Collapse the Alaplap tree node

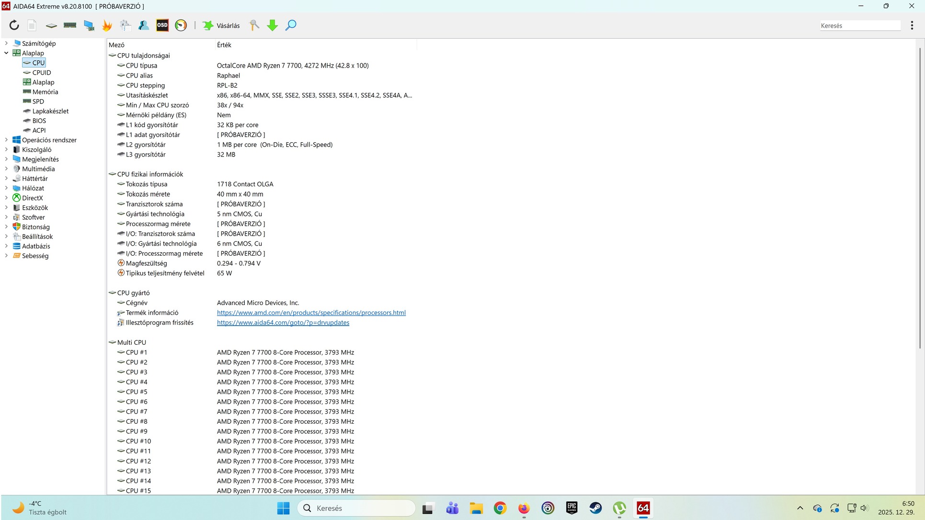[x=6, y=53]
